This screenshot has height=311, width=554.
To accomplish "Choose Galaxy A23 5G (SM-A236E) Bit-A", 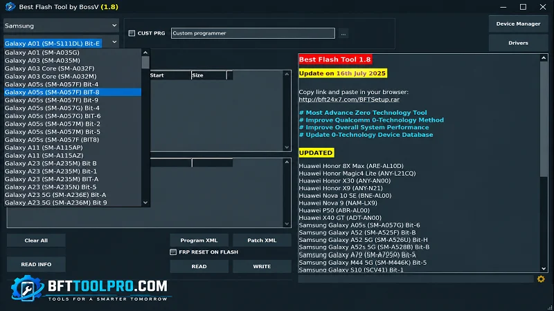I will [x=73, y=195].
